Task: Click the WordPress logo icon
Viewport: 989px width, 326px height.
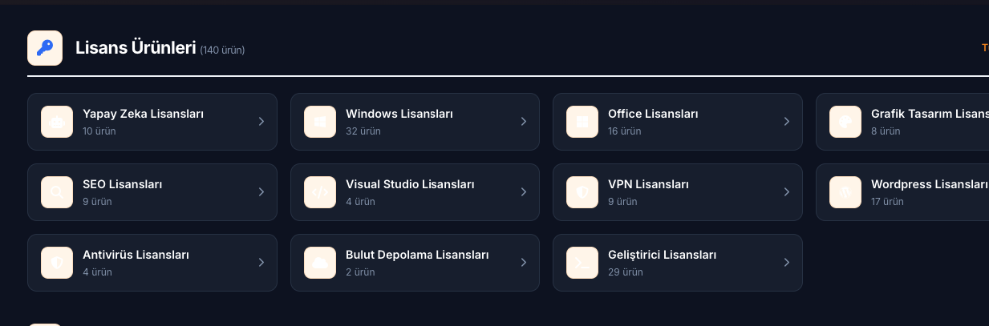Action: [x=845, y=192]
